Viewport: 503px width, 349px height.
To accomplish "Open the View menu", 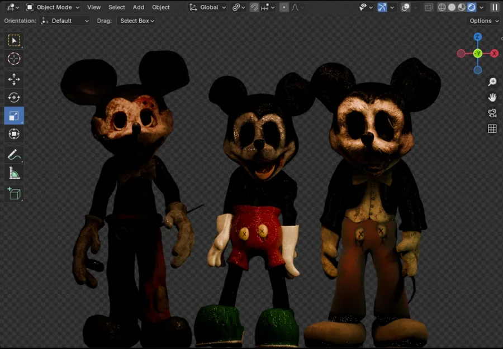I will 94,7.
